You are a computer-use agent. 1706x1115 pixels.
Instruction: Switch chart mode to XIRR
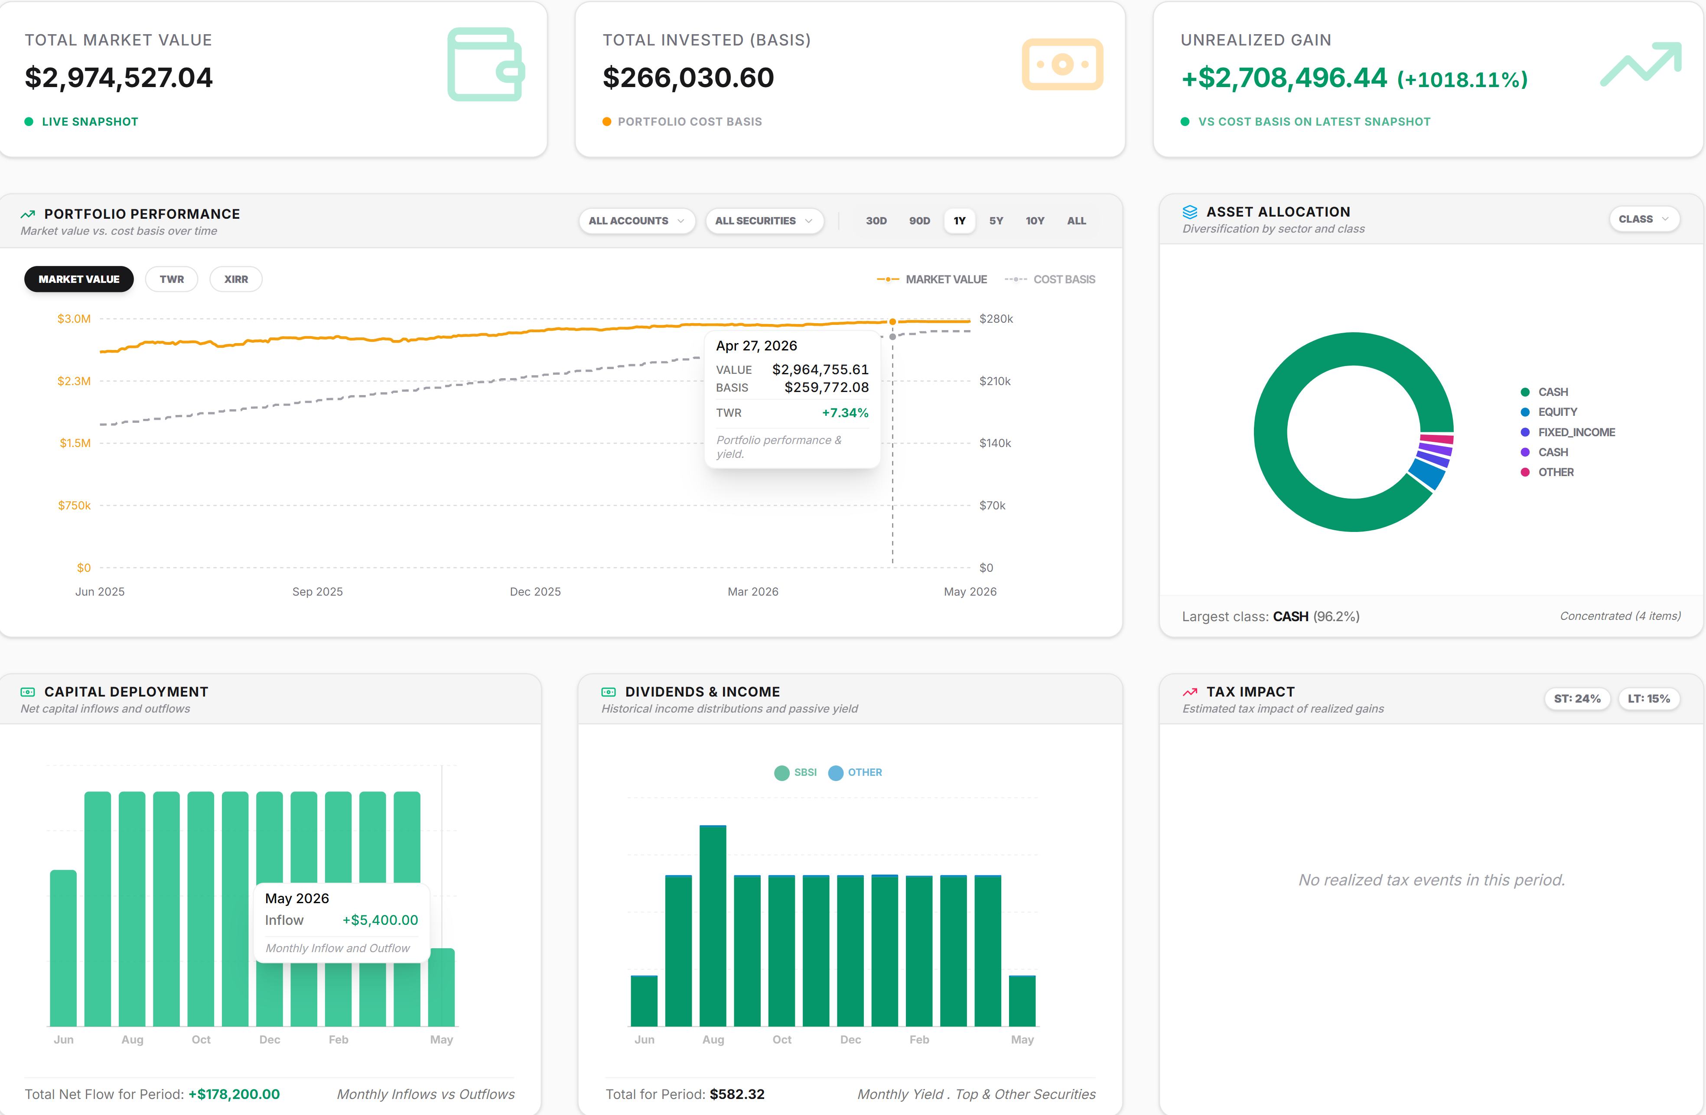tap(236, 279)
